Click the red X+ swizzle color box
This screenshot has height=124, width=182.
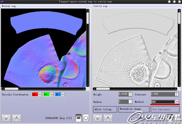point(35,94)
